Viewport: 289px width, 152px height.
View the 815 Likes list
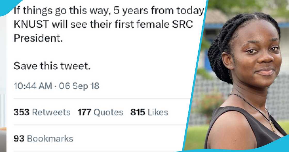coord(149,112)
